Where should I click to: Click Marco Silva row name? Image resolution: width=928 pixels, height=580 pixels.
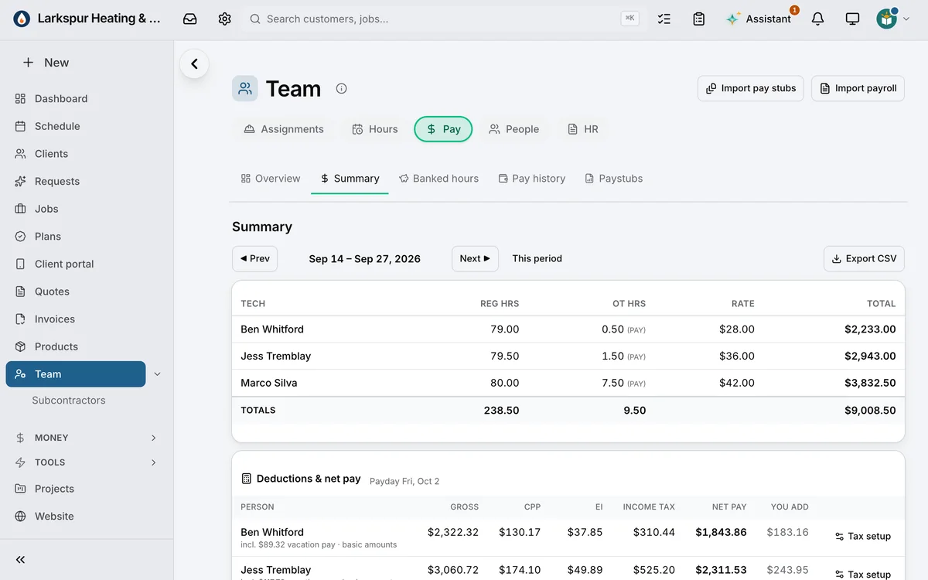[x=268, y=383]
